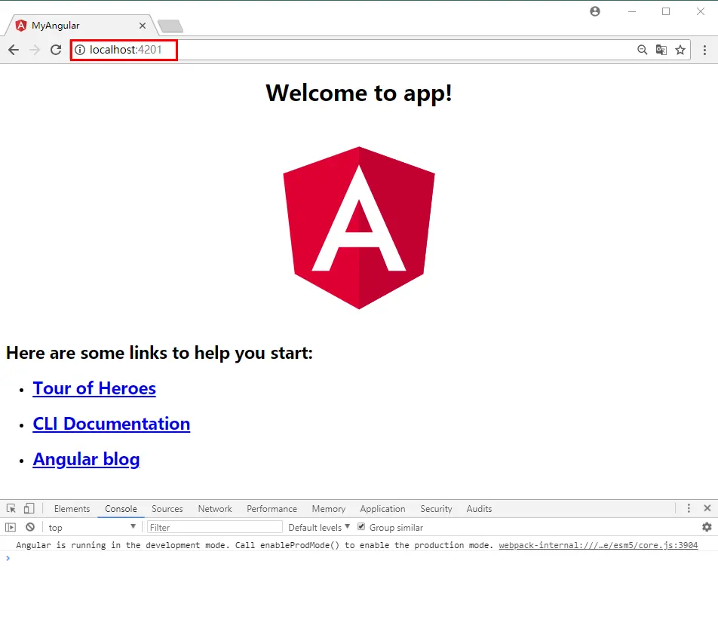The height and width of the screenshot is (619, 718).
Task: Close the DevTools panel
Action: [x=707, y=508]
